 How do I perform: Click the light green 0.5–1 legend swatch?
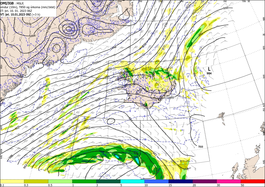point(60,181)
